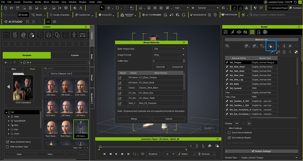Click the Modify mode button in toolbar
Image resolution: width=303 pixels, height=161 pixels.
(x=23, y=15)
